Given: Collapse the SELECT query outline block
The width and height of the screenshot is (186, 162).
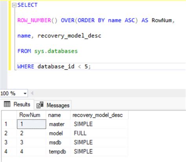Looking at the screenshot, I should 14,5.
